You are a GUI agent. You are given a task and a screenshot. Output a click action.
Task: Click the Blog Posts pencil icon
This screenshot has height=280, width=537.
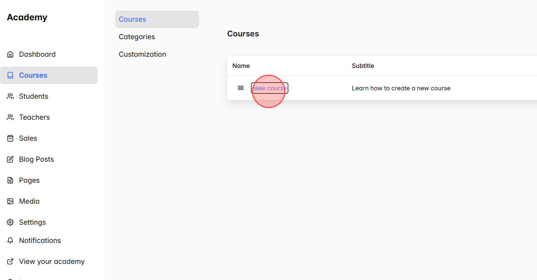coord(10,159)
